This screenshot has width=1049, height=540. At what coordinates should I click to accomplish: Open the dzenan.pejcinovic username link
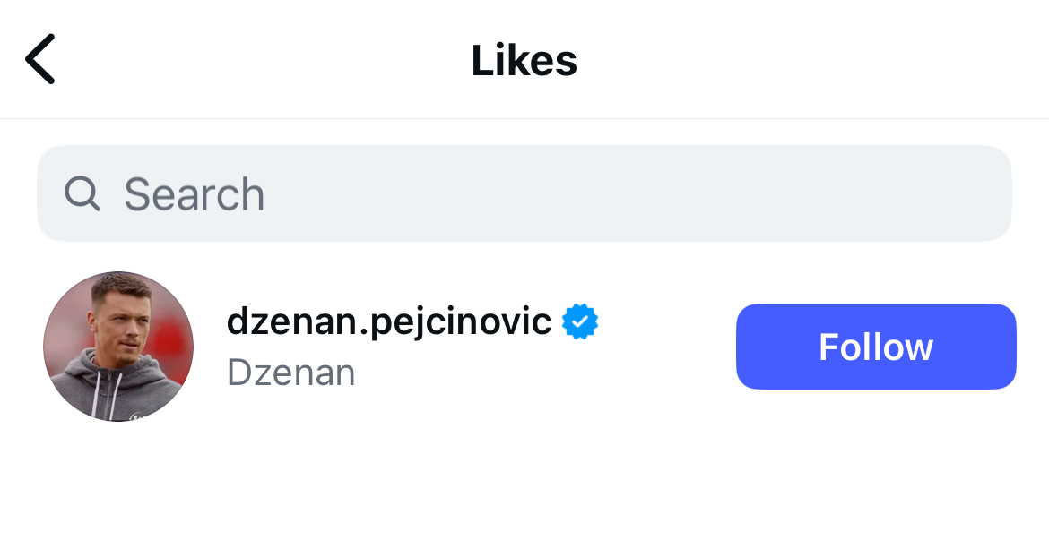pyautogui.click(x=388, y=321)
